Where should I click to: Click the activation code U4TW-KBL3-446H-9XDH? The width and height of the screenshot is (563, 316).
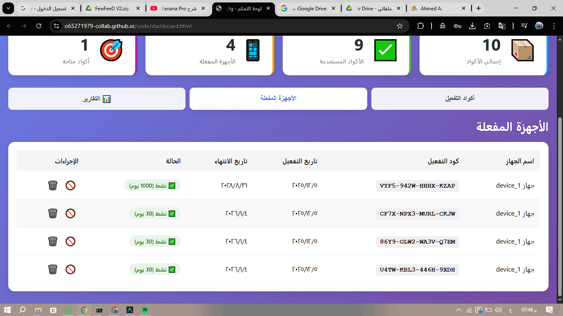coord(417,270)
